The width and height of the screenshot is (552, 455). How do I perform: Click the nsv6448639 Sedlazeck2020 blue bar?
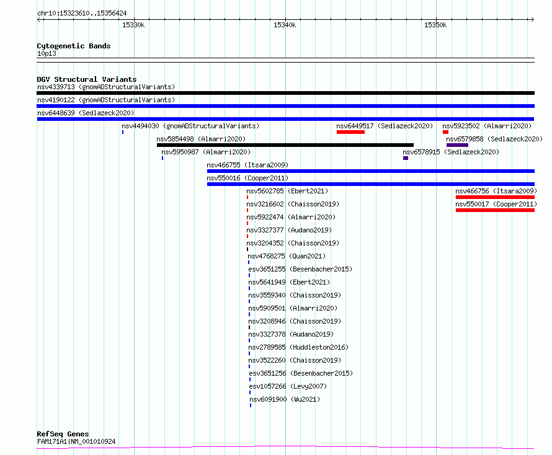click(285, 119)
